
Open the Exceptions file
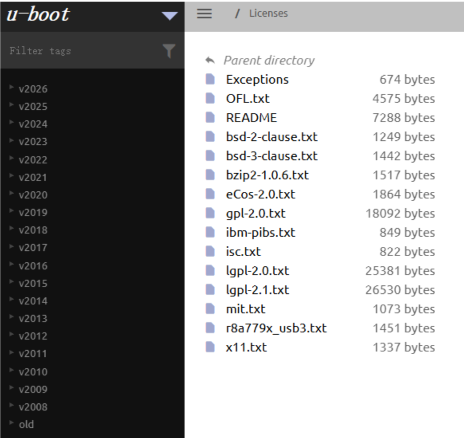tap(257, 79)
